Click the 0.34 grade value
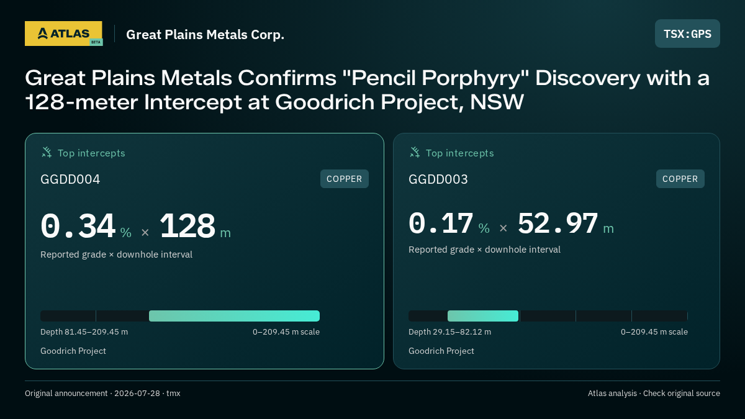745x419 pixels. 78,227
